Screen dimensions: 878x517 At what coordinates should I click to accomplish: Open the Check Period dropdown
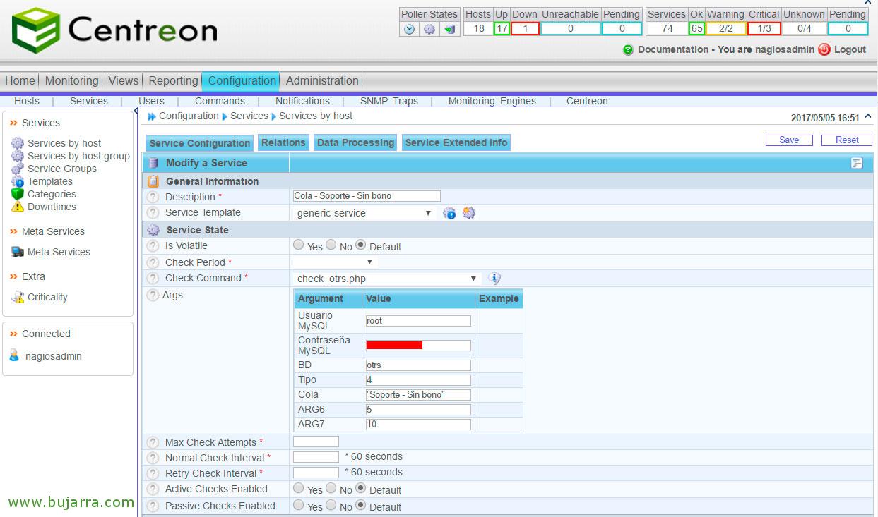point(335,262)
